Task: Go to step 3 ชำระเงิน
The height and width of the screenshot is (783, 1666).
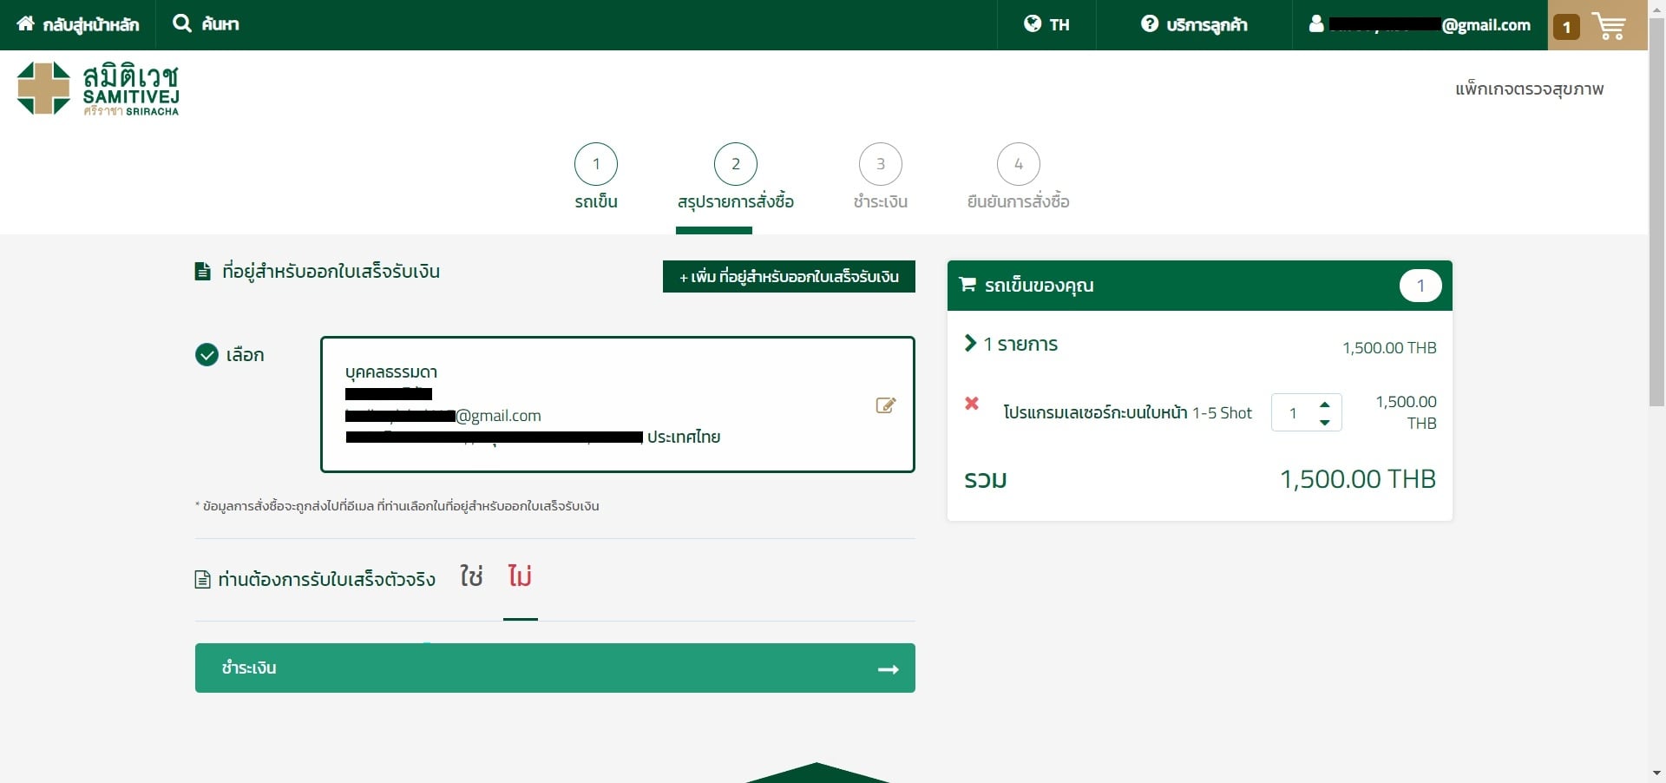Action: click(880, 165)
